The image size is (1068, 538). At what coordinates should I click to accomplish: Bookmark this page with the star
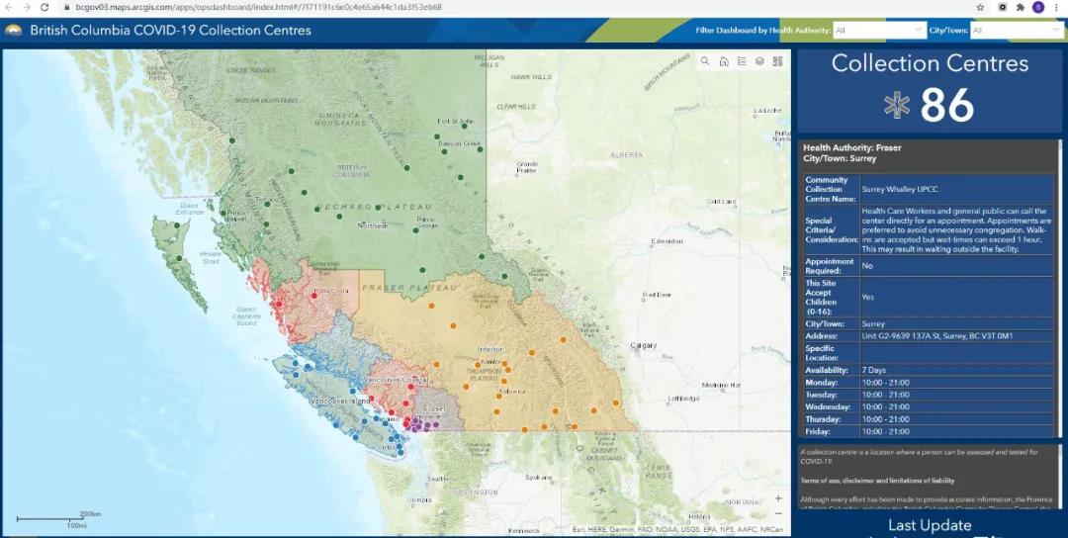[980, 8]
